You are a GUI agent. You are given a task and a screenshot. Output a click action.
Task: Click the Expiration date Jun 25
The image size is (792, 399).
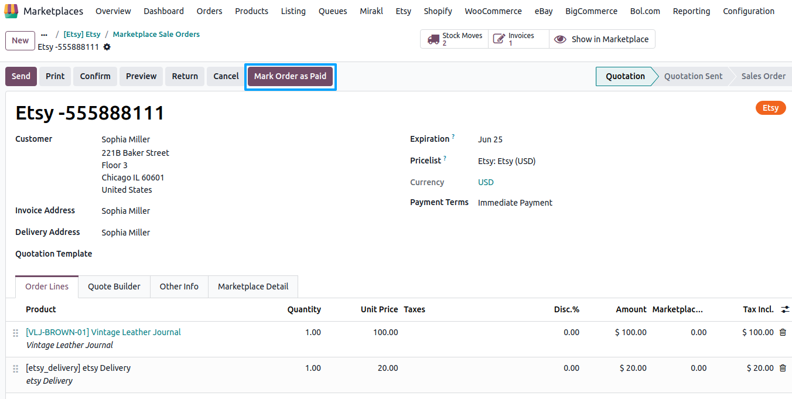click(490, 139)
